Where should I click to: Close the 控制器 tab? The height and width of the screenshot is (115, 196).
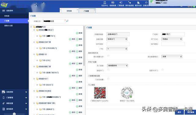click(77, 10)
